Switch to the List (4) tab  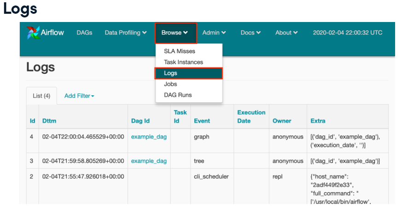tap(41, 96)
